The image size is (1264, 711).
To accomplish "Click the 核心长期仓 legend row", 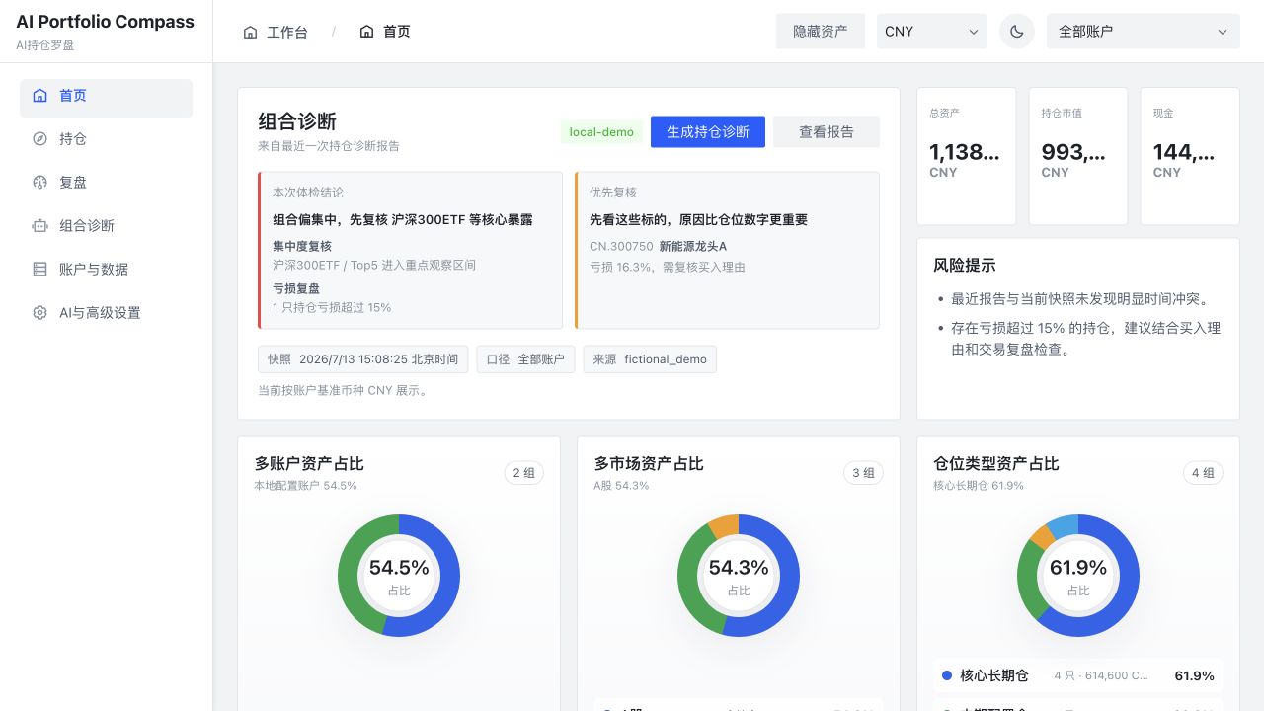I will [x=1078, y=676].
